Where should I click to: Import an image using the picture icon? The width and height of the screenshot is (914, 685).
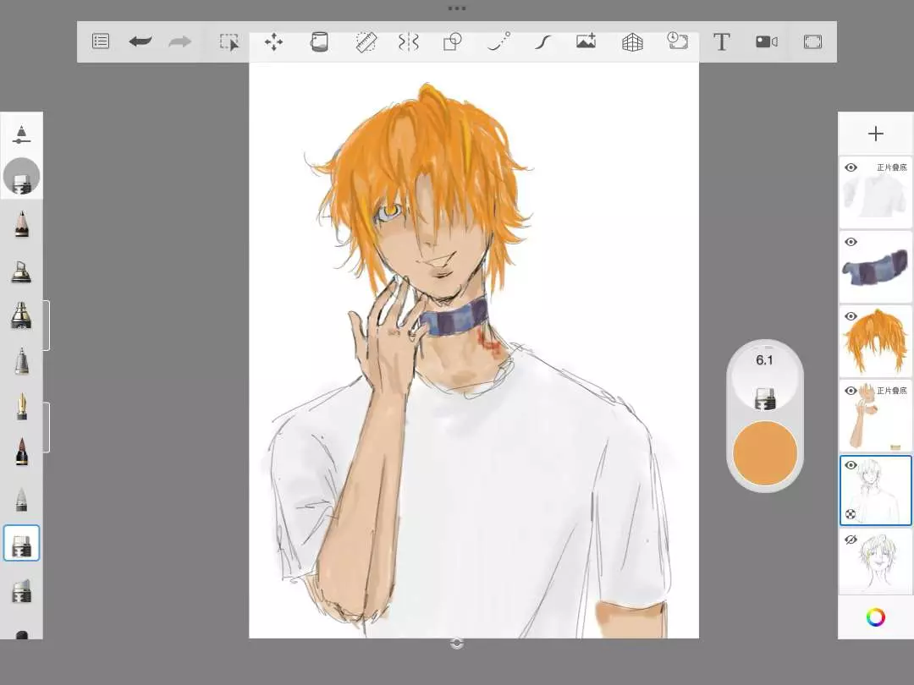point(586,41)
